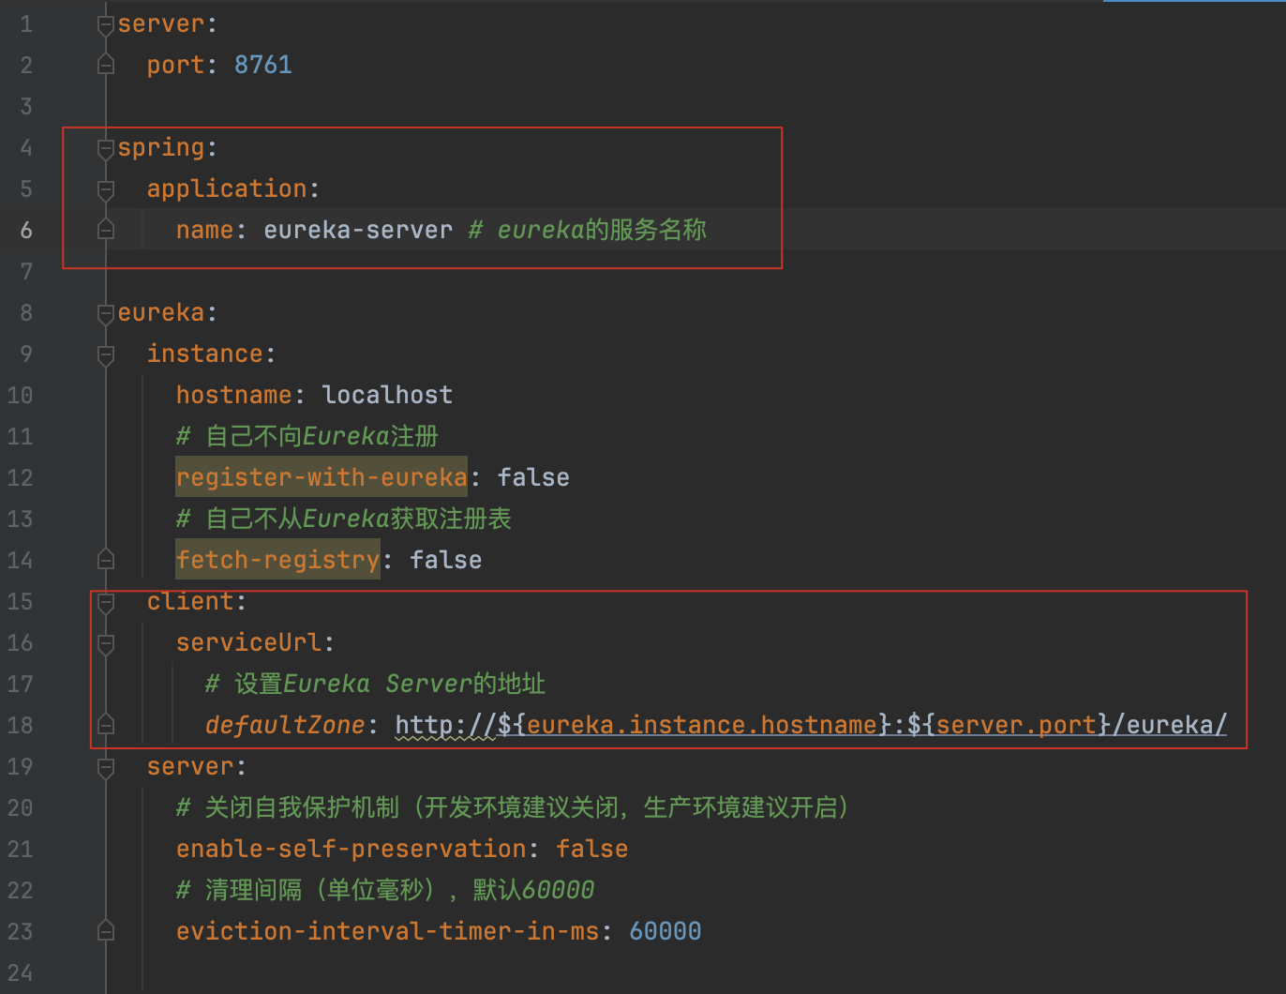Click the false value of fetch-registry
The width and height of the screenshot is (1286, 994).
coord(446,560)
